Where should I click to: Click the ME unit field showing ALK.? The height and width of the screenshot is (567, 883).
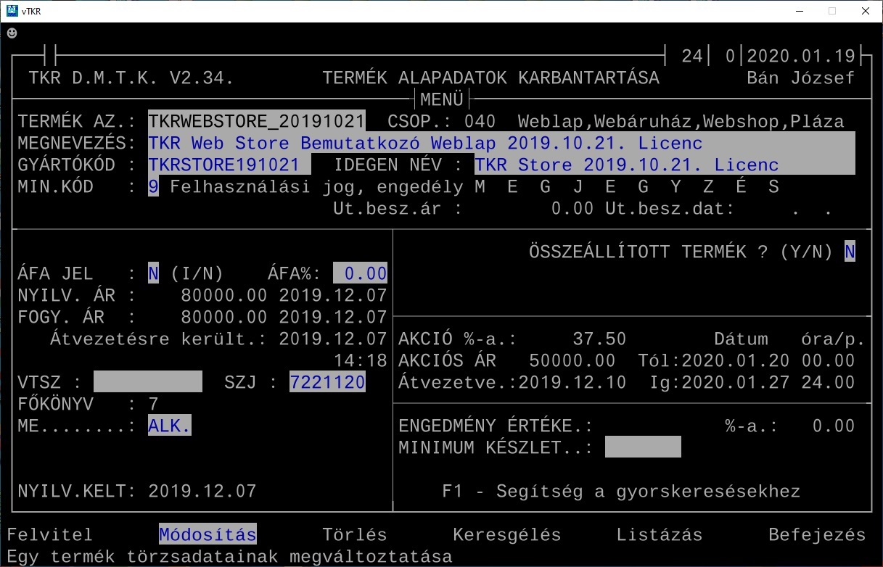[170, 426]
